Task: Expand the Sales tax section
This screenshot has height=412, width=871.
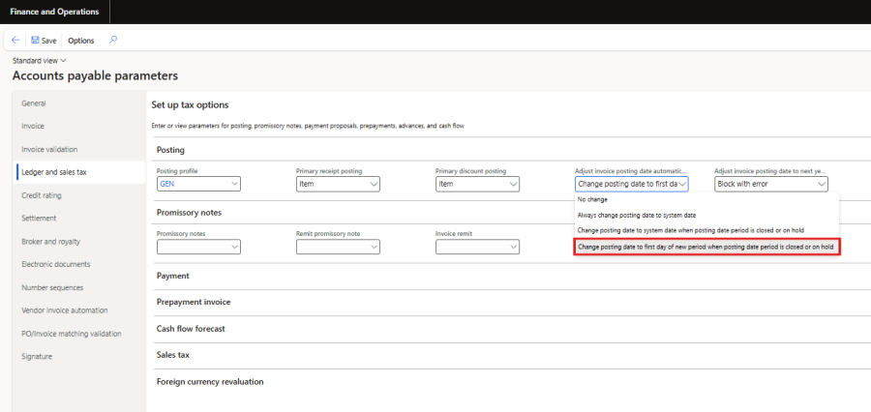Action: (x=173, y=355)
